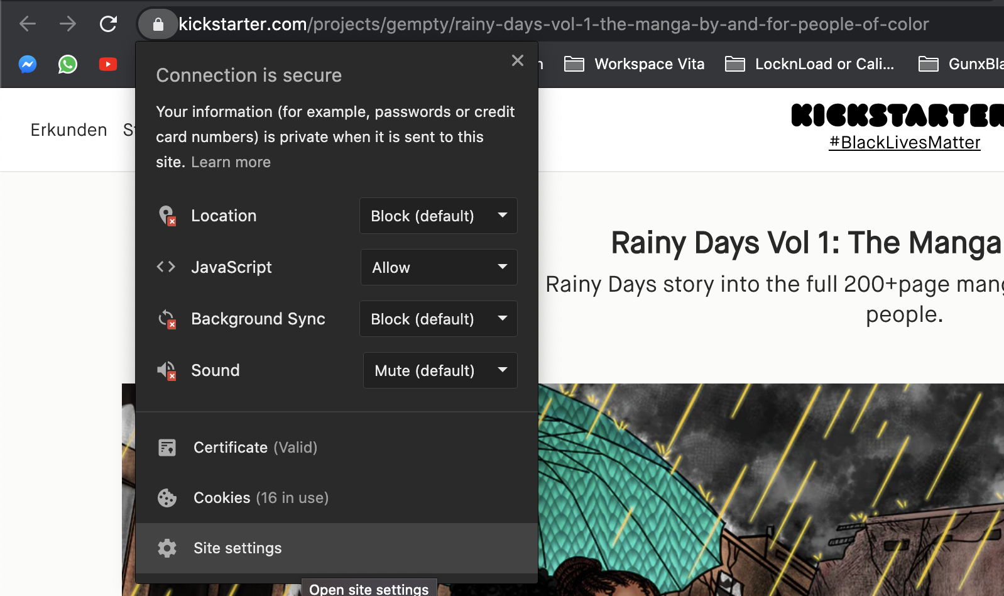This screenshot has height=596, width=1004.
Task: Open the LocknLoad or Cali bookmark folder
Action: point(809,64)
